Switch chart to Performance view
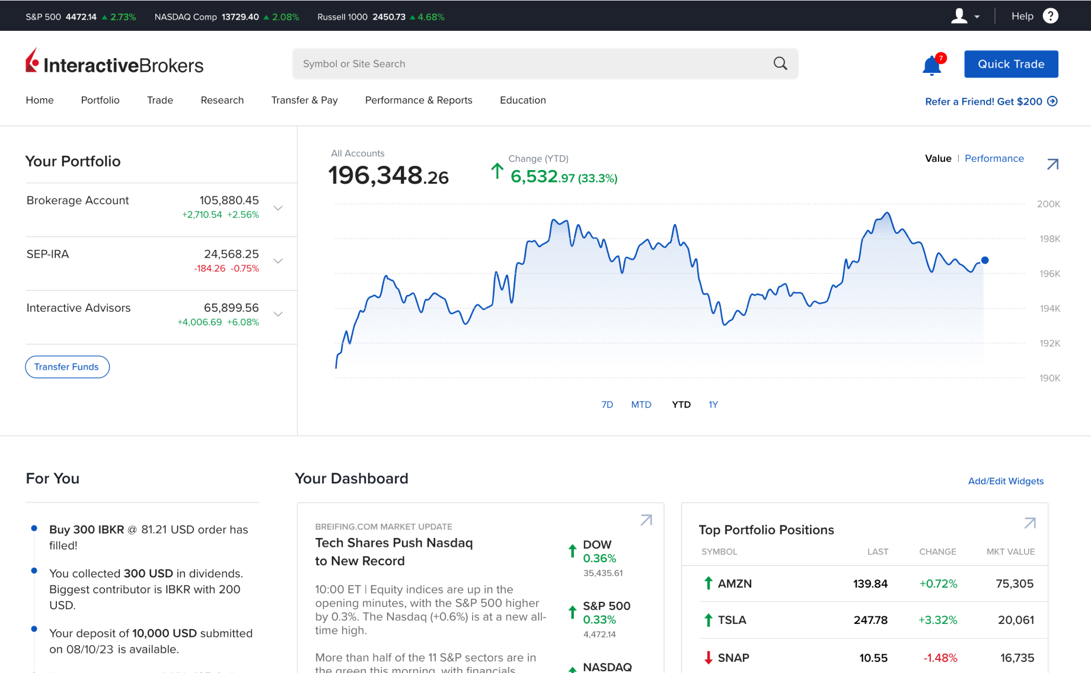1091x673 pixels. (994, 158)
